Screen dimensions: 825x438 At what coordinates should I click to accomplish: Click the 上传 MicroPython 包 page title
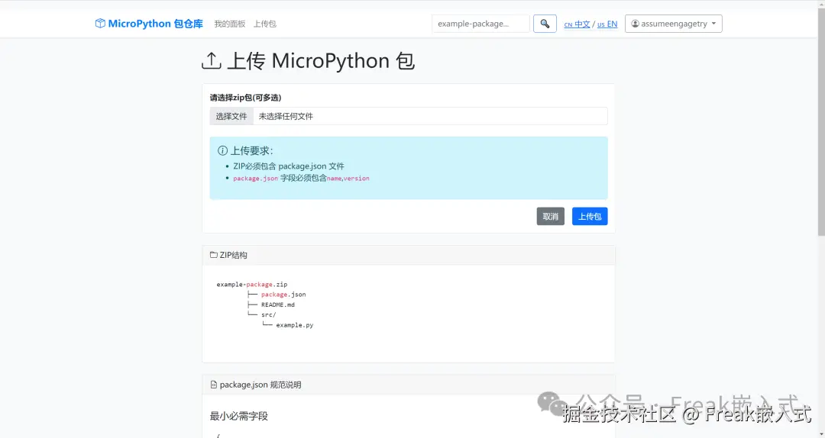[x=321, y=61]
